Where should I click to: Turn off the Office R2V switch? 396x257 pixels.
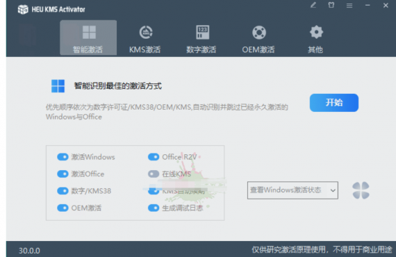(x=154, y=157)
